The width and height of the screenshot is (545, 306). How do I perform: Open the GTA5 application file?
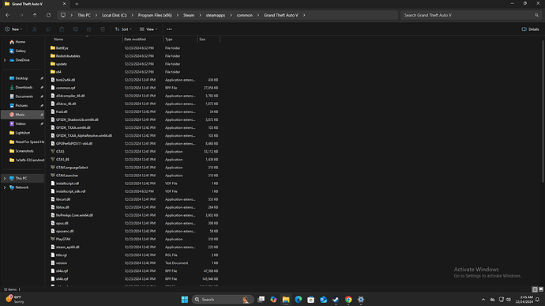click(x=60, y=152)
